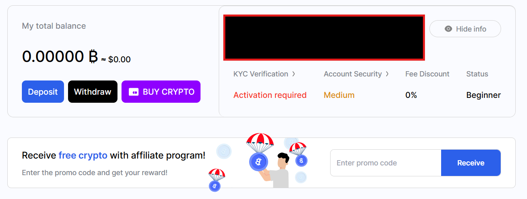Screen dimensions: 527x199
Task: Click the red Activation required link
Action: click(270, 95)
